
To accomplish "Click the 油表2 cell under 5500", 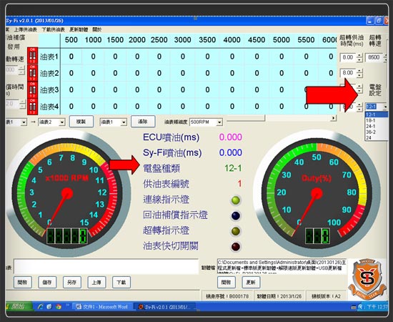I will 307,73.
